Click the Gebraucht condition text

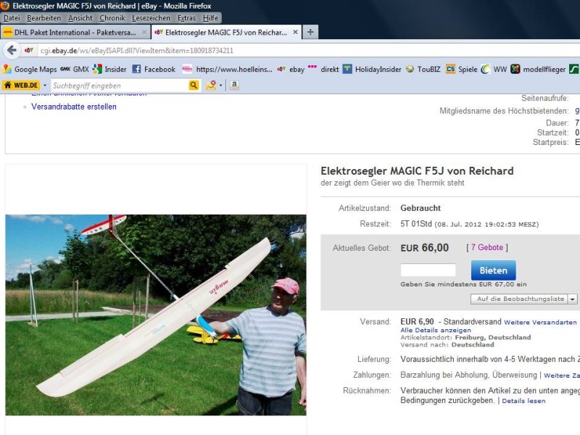click(x=420, y=208)
